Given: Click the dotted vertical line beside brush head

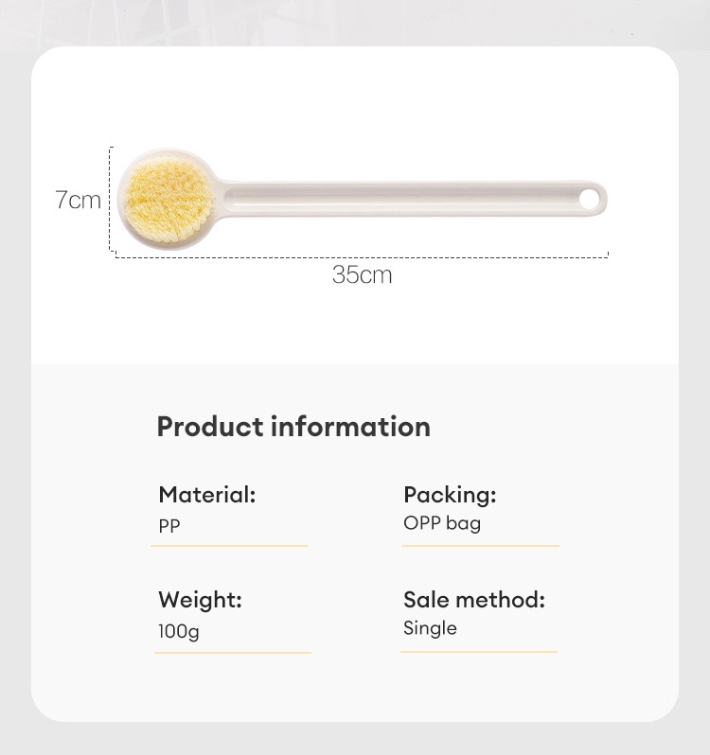Looking at the screenshot, I should point(112,200).
